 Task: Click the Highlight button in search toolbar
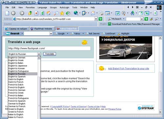tap(124, 34)
